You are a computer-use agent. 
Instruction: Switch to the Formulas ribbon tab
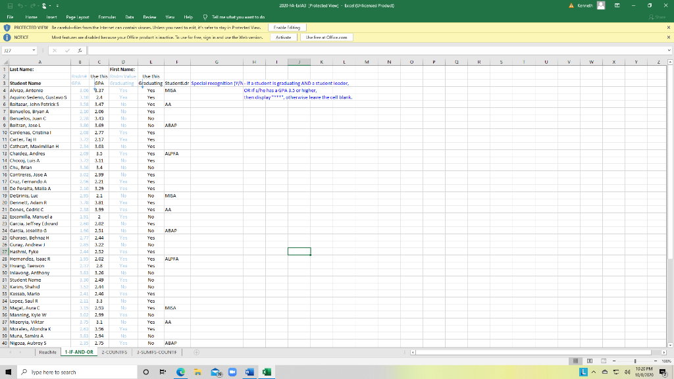(107, 18)
